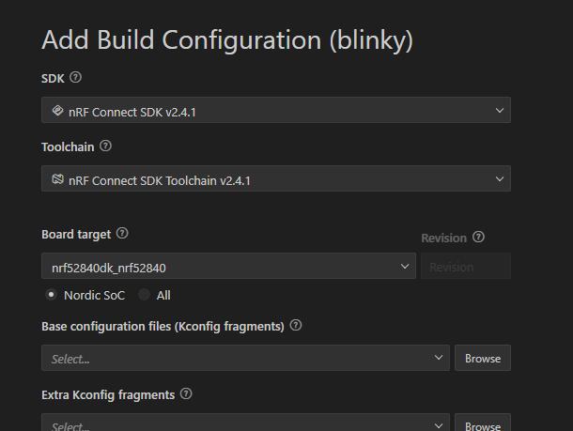Expand the Toolchain v2.4.1 dropdown
Screen dimensions: 573x431
276,178
